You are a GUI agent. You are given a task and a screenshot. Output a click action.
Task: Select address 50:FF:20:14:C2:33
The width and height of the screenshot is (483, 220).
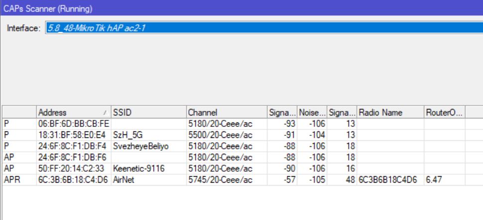click(x=71, y=169)
